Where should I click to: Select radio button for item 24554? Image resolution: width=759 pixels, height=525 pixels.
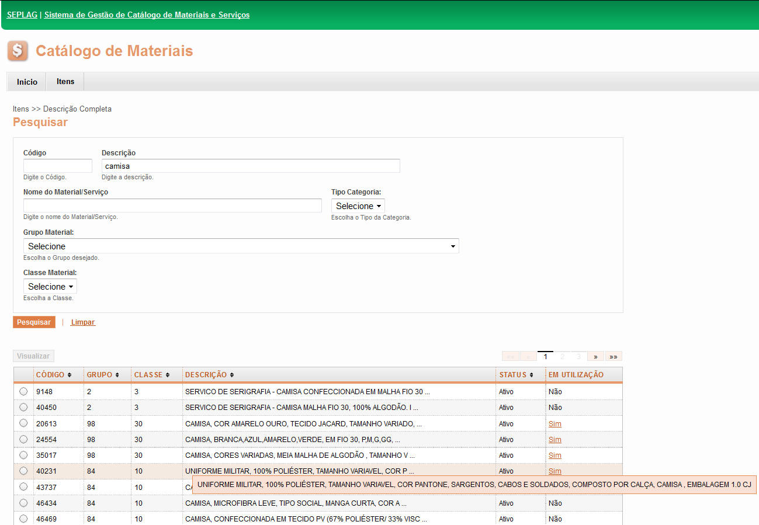click(23, 439)
